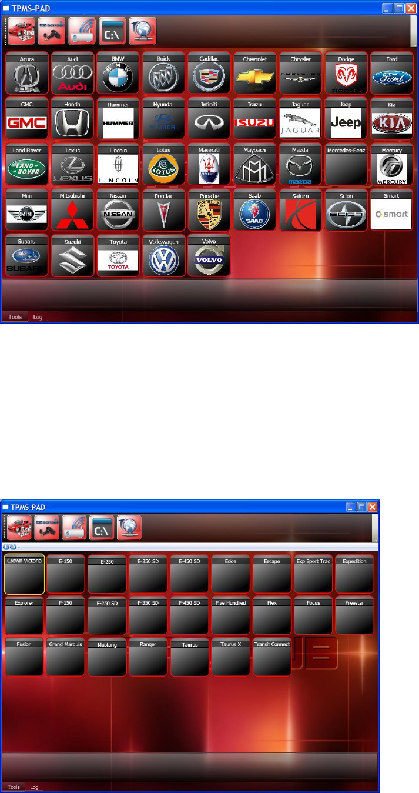419x793 pixels.
Task: Pick the Maserati trident tile
Action: pyautogui.click(x=210, y=165)
